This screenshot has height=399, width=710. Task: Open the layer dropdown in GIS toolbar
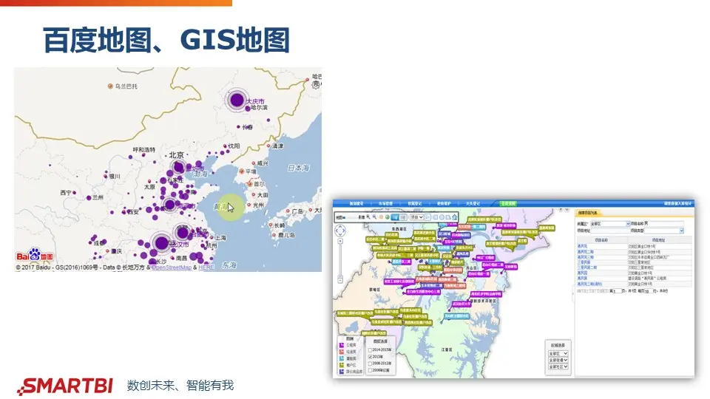click(416, 217)
